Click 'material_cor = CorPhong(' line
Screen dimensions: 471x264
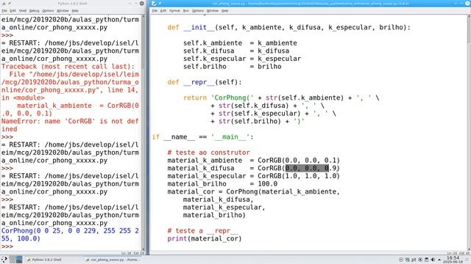(253, 191)
